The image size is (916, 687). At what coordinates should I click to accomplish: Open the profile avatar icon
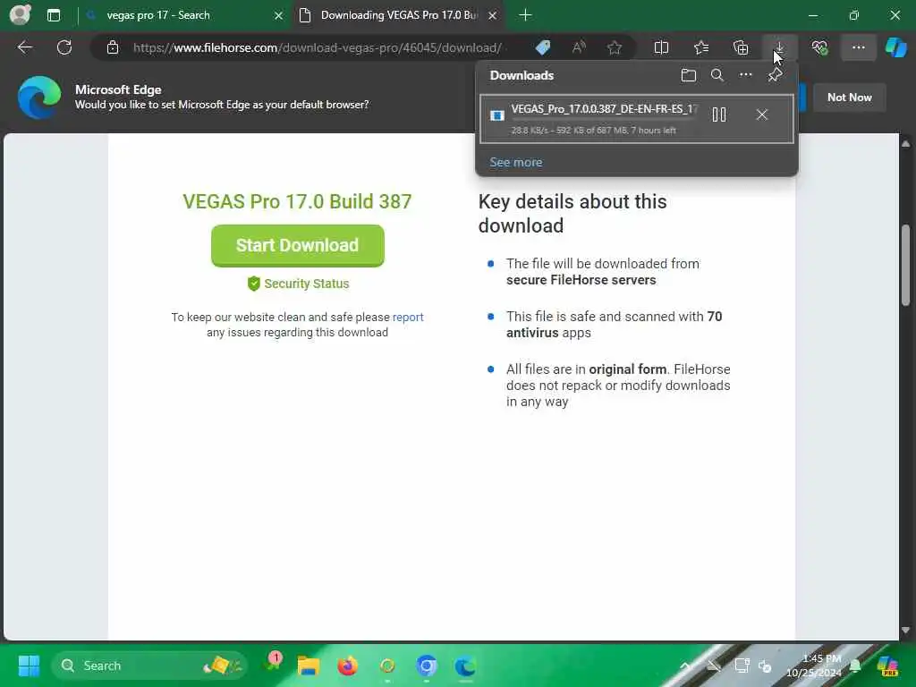pyautogui.click(x=20, y=14)
